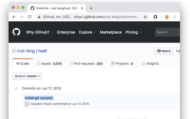Click the browser back arrow
The width and height of the screenshot is (190, 119).
14,17
